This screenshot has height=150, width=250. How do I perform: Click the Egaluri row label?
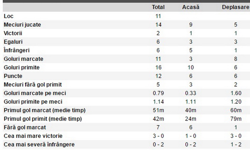[13, 42]
